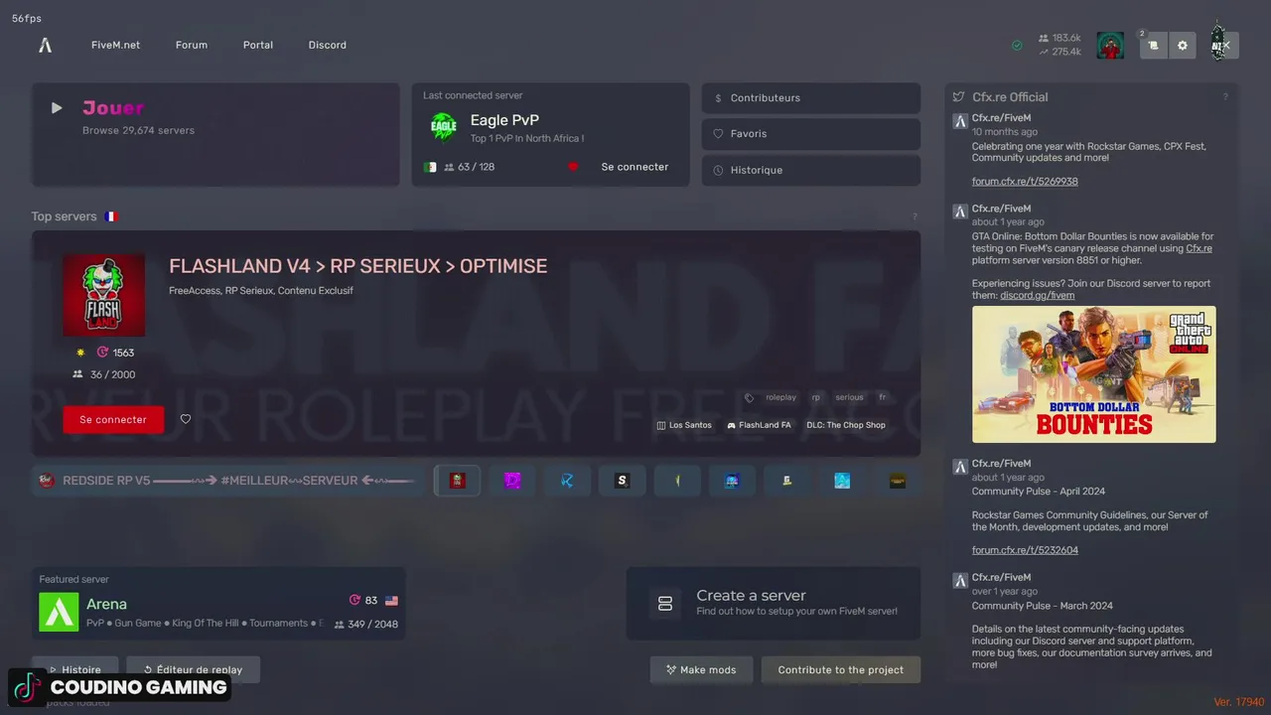Open FLASHLAND V4 server title
The height and width of the screenshot is (715, 1271).
point(357,266)
